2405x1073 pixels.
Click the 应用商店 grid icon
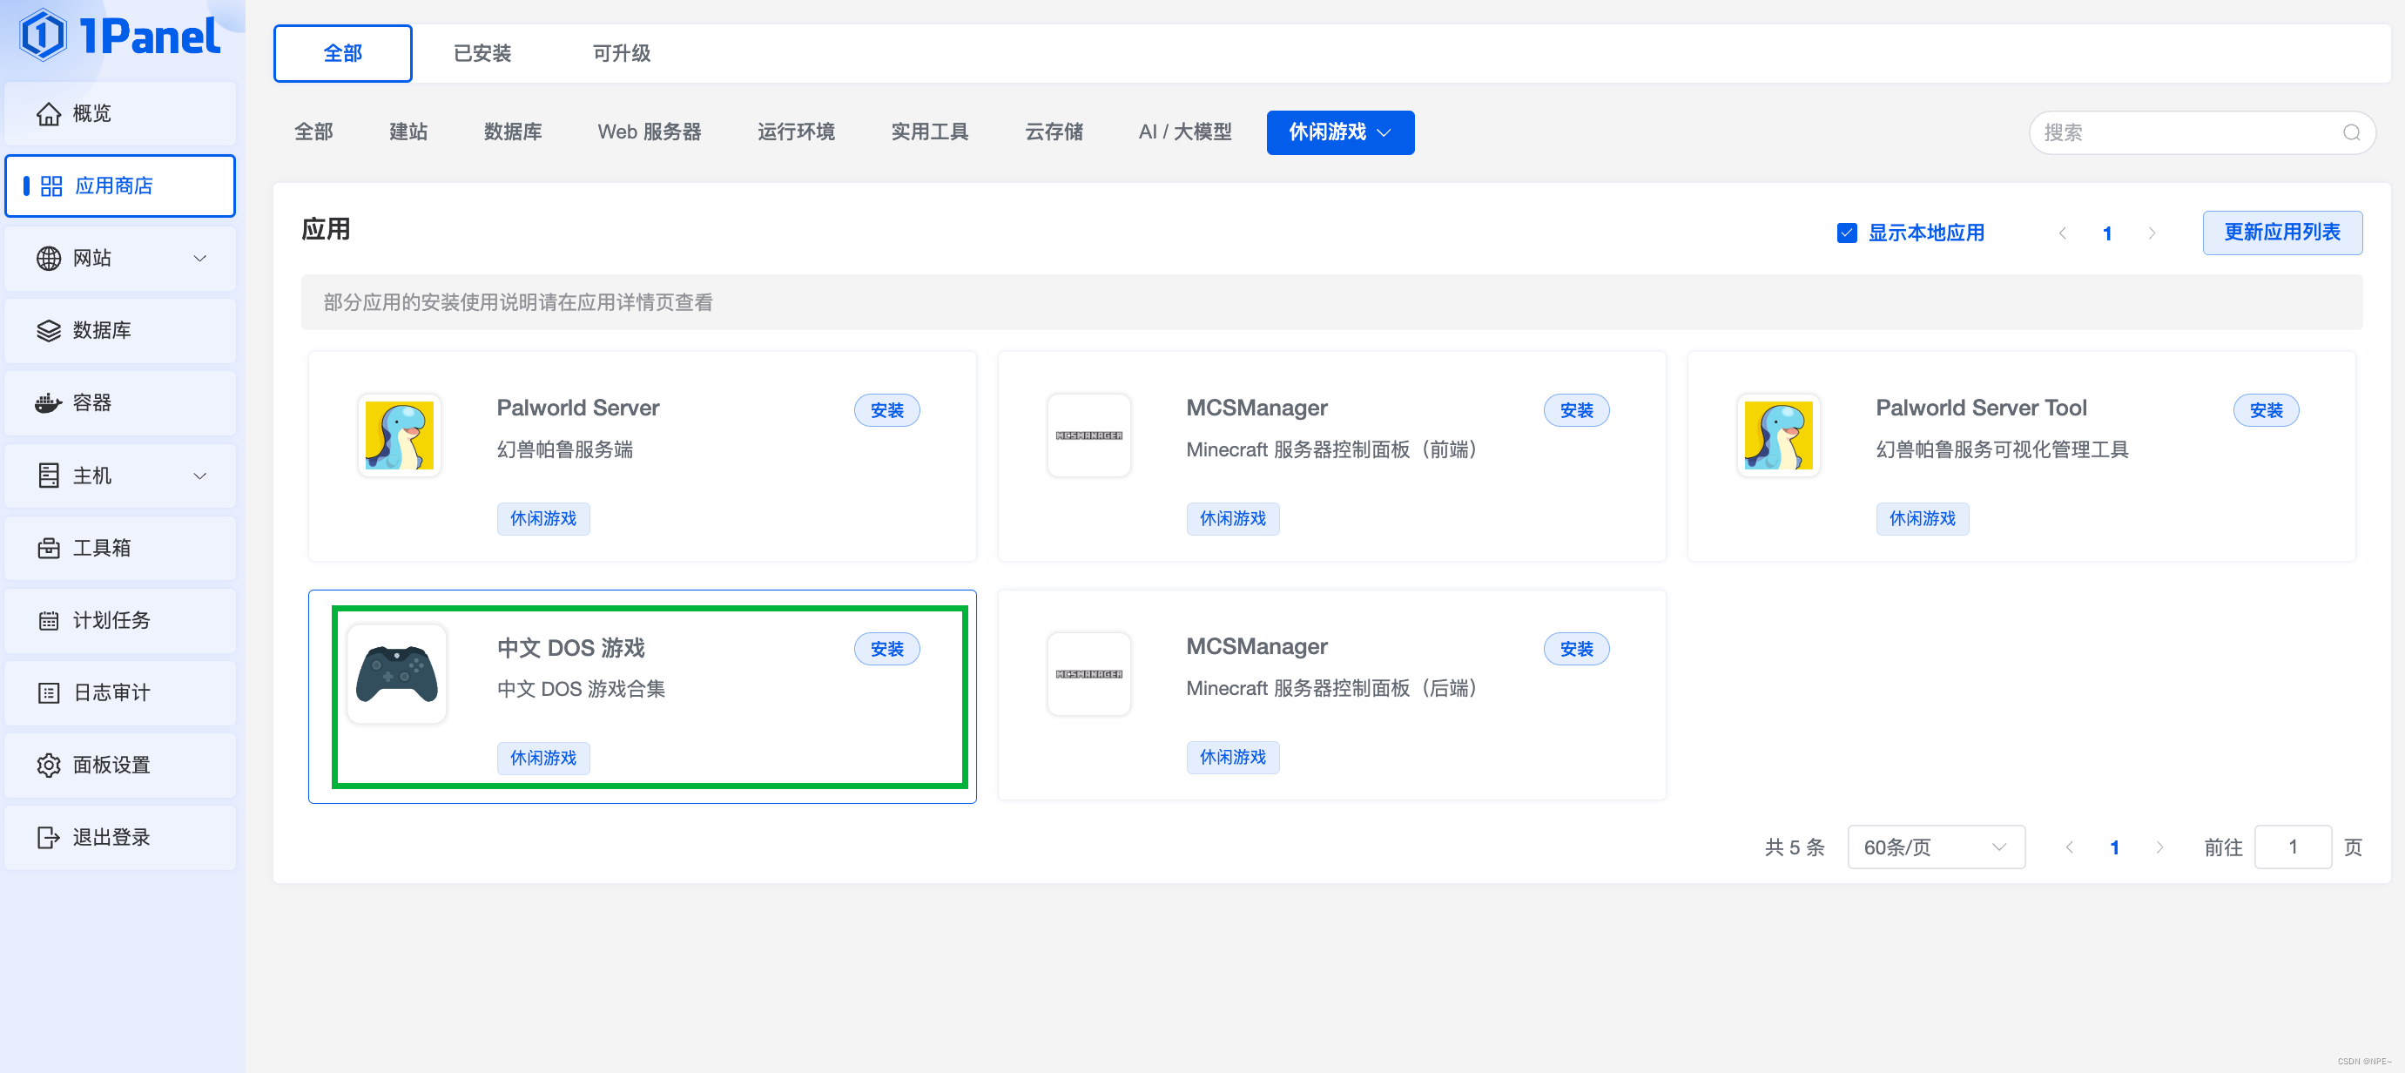51,186
